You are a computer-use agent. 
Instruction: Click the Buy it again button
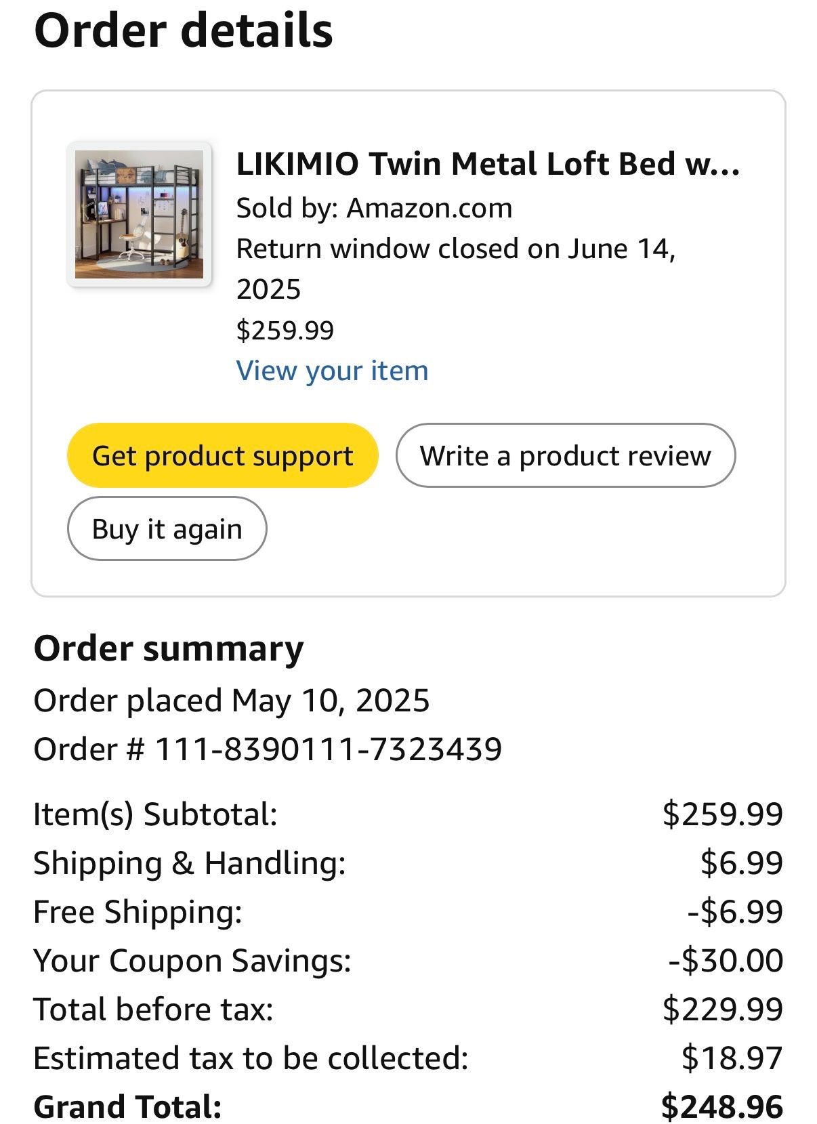click(x=167, y=528)
